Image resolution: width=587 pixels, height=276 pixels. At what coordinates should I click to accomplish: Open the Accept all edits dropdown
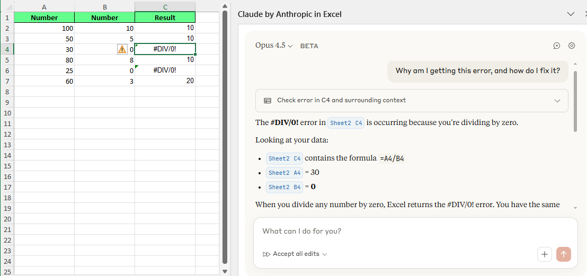click(325, 254)
